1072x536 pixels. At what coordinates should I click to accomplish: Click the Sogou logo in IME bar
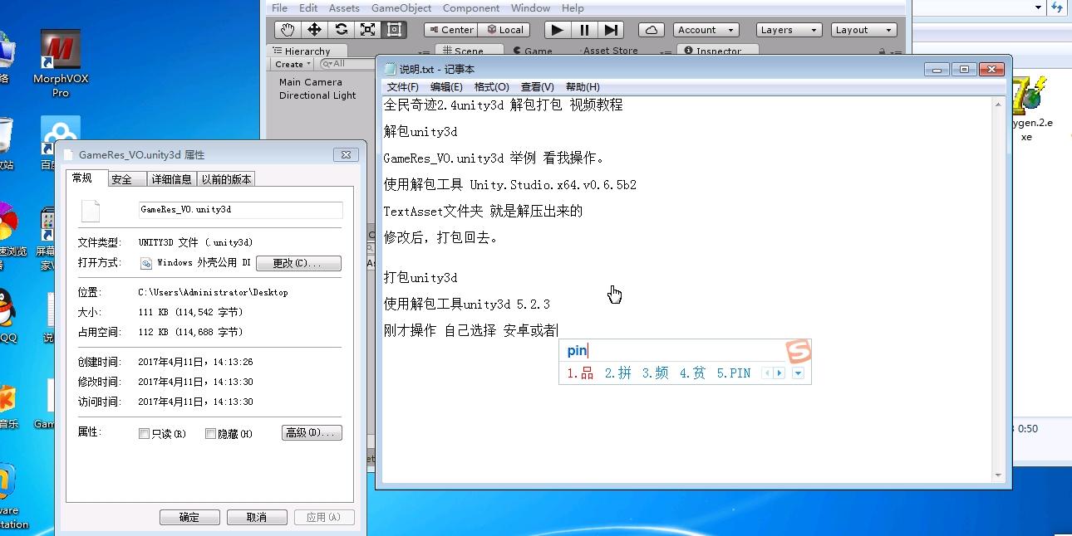click(798, 352)
